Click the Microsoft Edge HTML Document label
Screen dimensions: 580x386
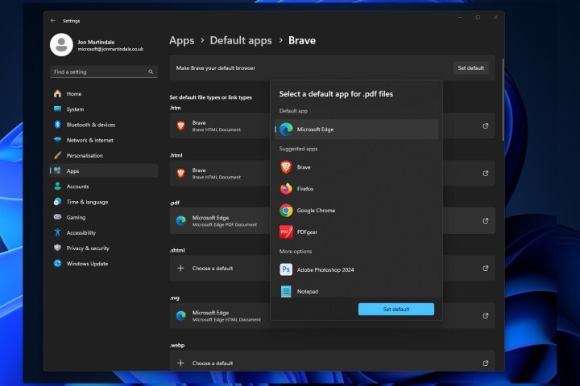tap(226, 319)
